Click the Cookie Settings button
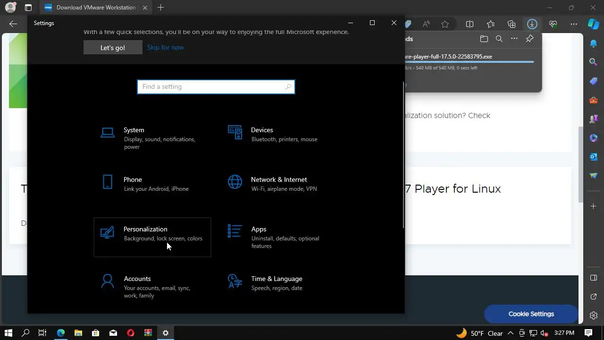This screenshot has width=604, height=340. (531, 314)
